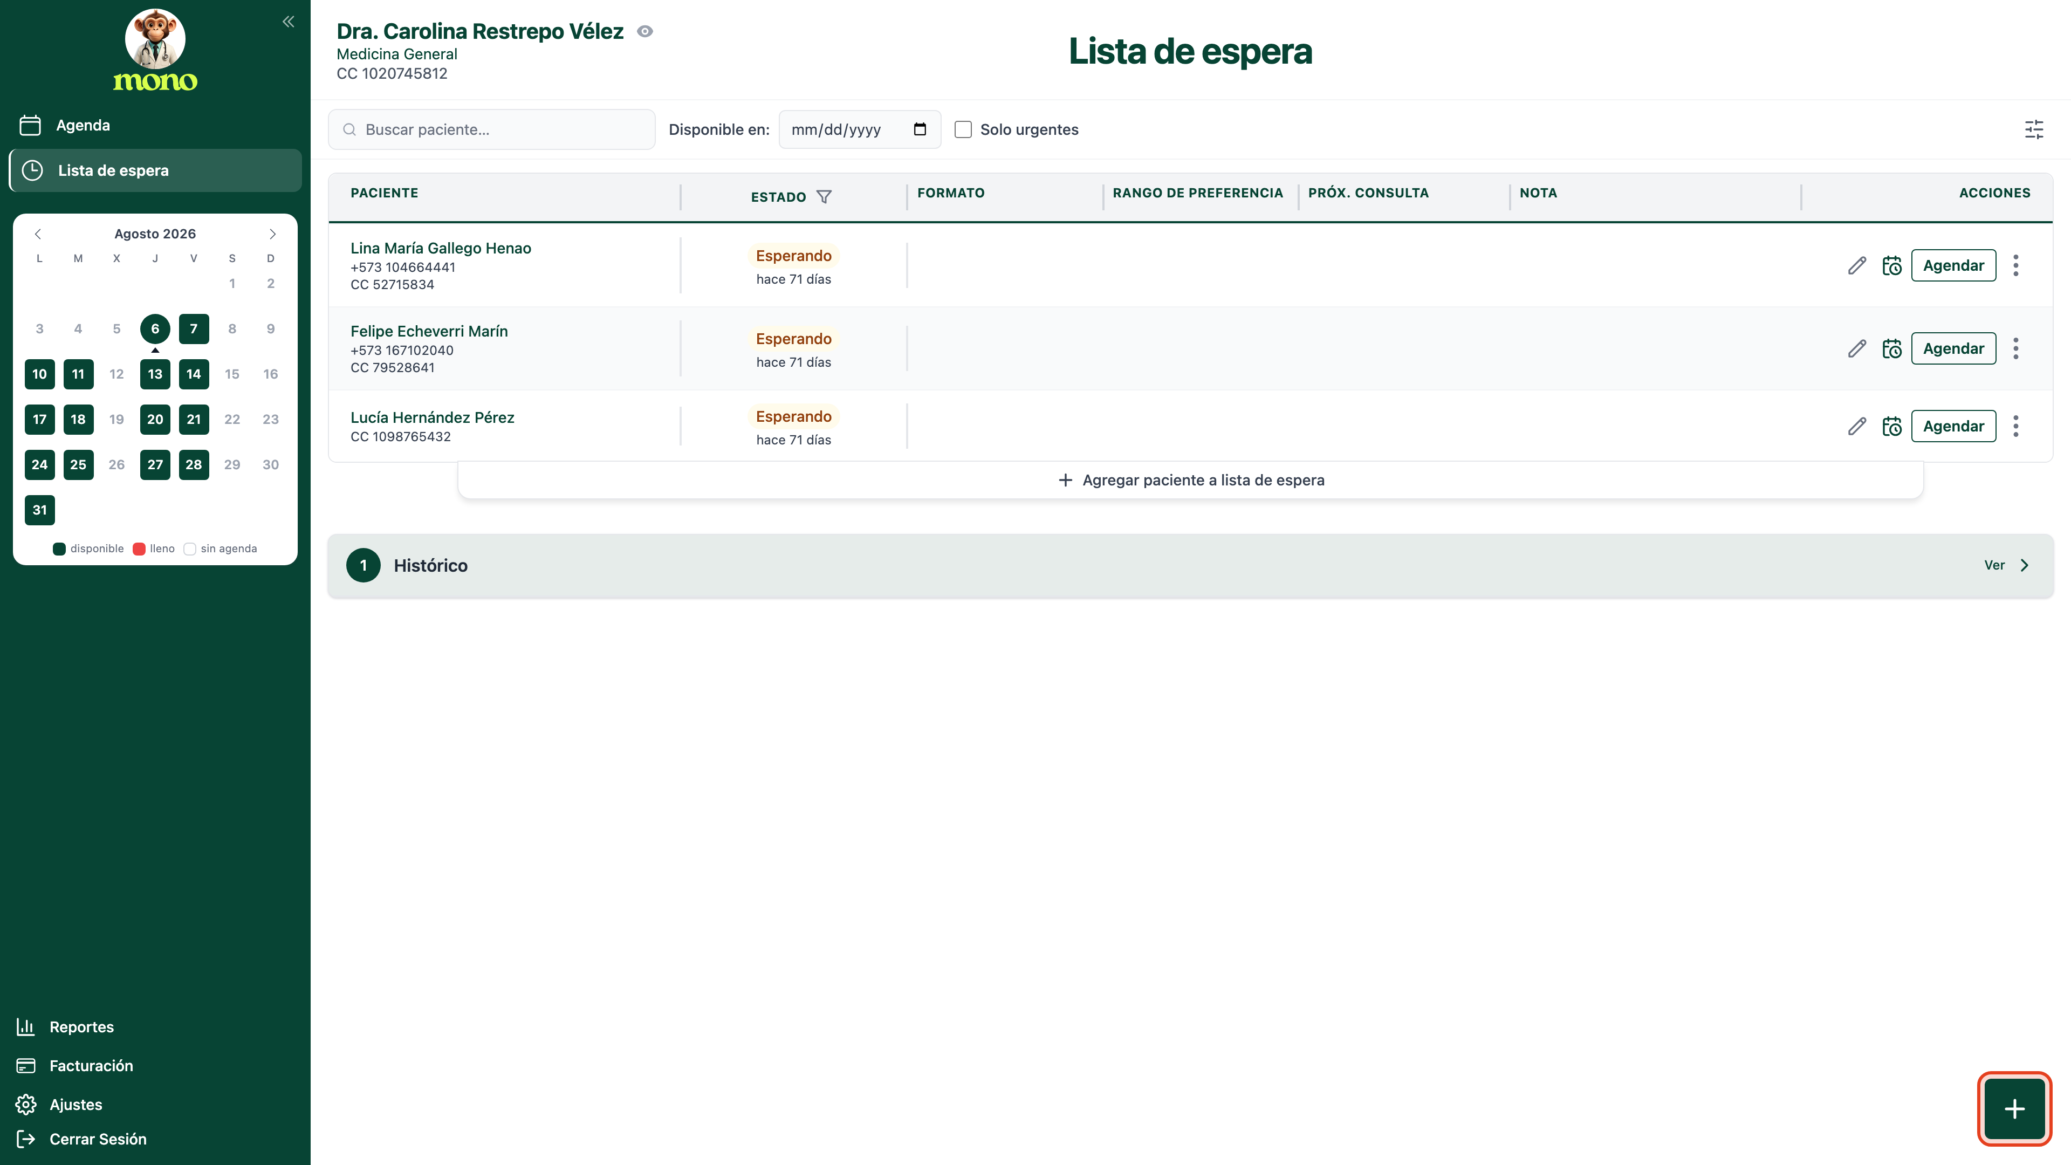Click Agendar for Felipe Echeverri Marín

[x=1953, y=348]
